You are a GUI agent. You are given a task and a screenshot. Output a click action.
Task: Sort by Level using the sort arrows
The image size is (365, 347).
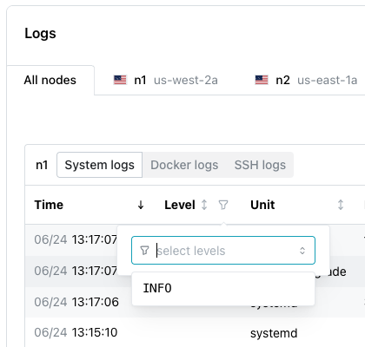coord(204,205)
